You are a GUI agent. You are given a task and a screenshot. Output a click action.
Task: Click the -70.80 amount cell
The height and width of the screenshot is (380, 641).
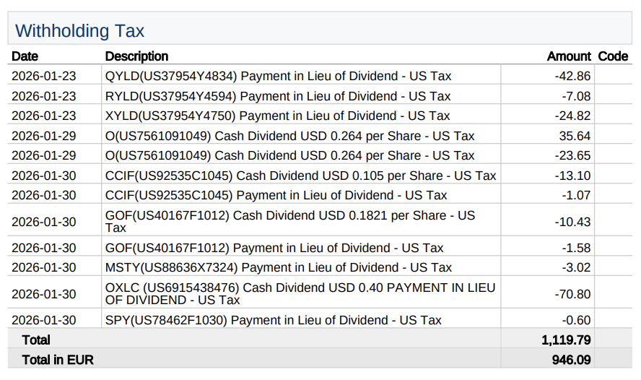pyautogui.click(x=575, y=294)
